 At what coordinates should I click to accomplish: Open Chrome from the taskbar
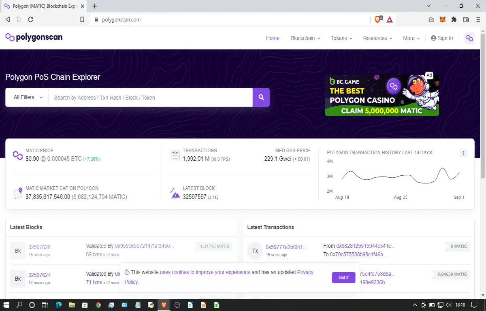pos(98,305)
